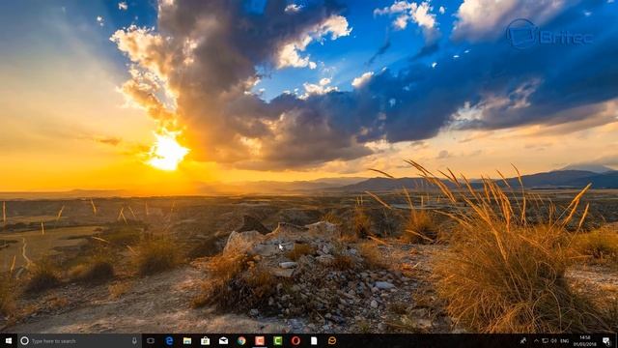Show hidden system tray icons
618x348 pixels.
coord(536,341)
